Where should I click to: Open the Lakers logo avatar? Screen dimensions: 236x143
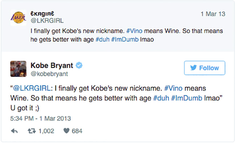pyautogui.click(x=19, y=18)
